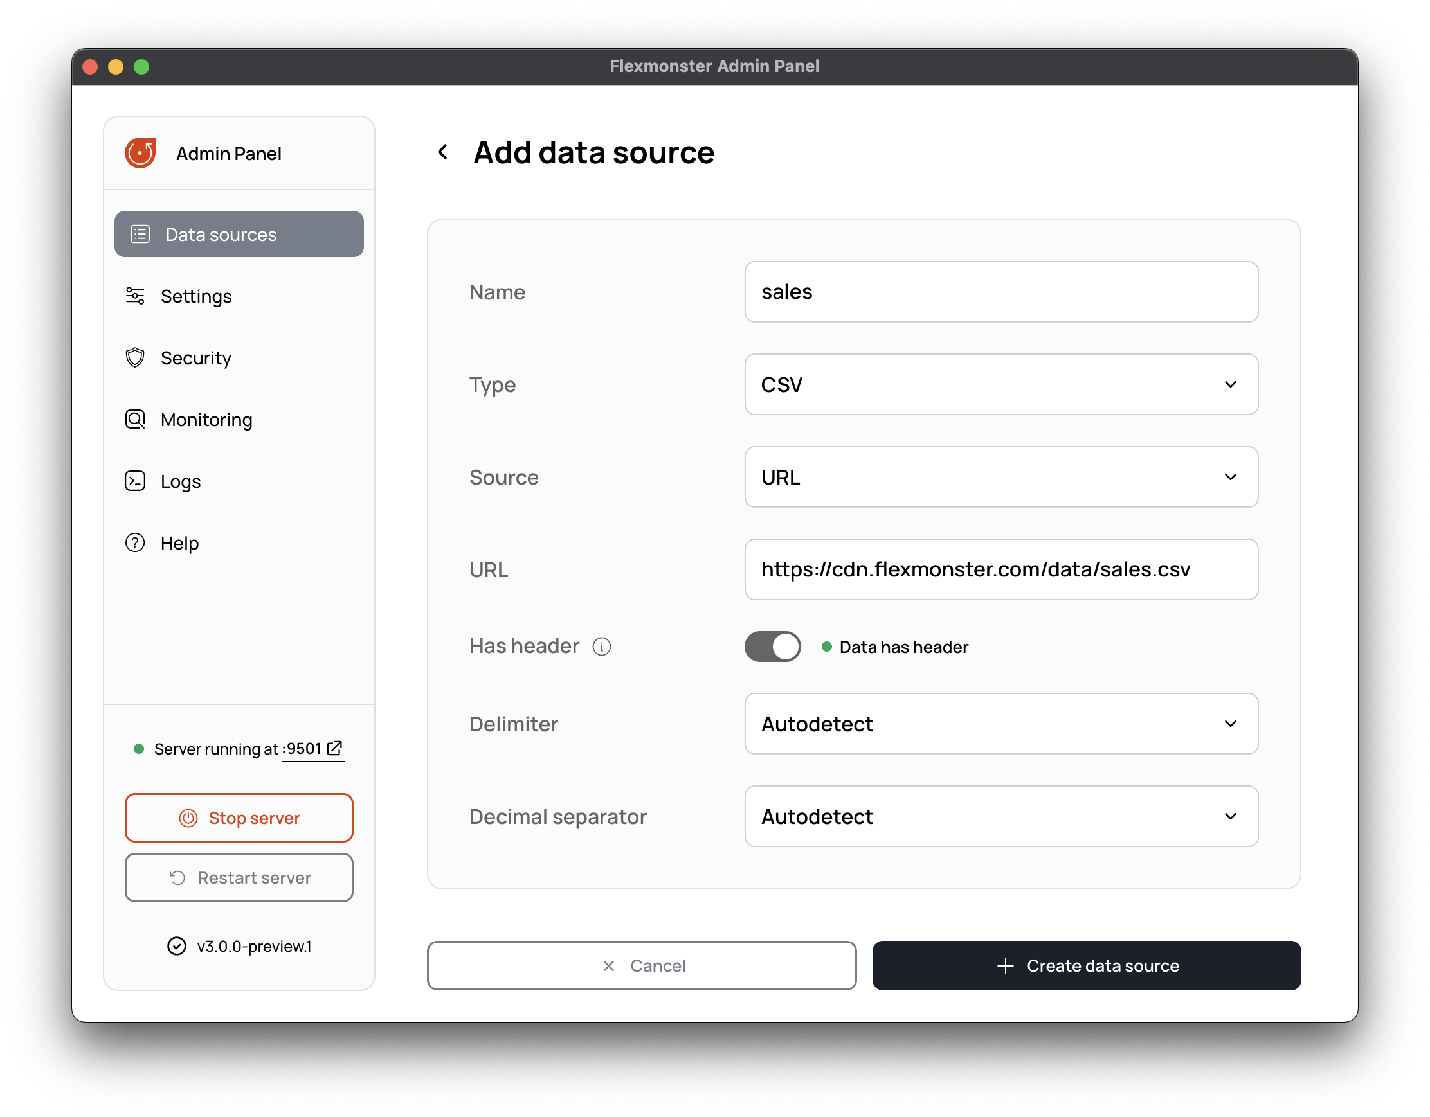This screenshot has height=1117, width=1430.
Task: Click the back arrow next to Add data source
Action: point(443,152)
